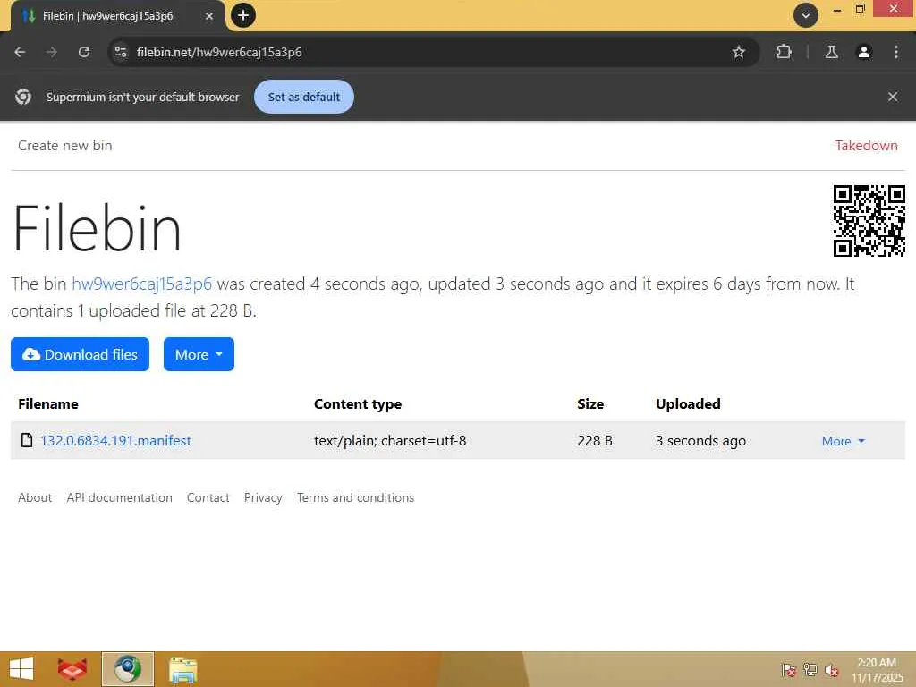Click the Download files button

pos(80,354)
